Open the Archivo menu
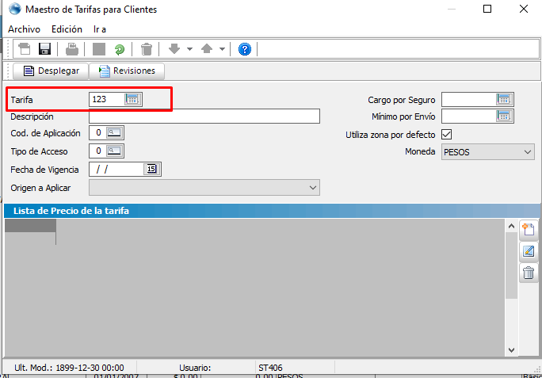Image resolution: width=542 pixels, height=378 pixels. (25, 29)
